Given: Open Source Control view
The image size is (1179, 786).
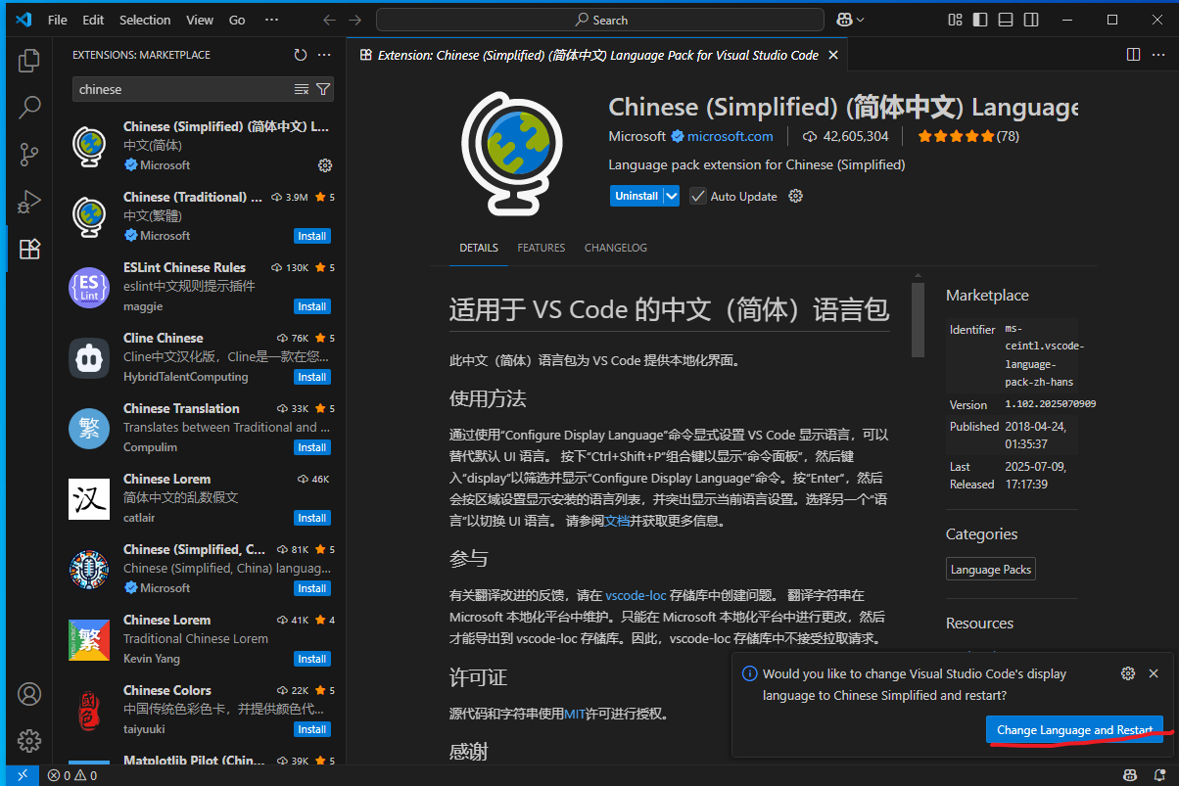Looking at the screenshot, I should (29, 154).
